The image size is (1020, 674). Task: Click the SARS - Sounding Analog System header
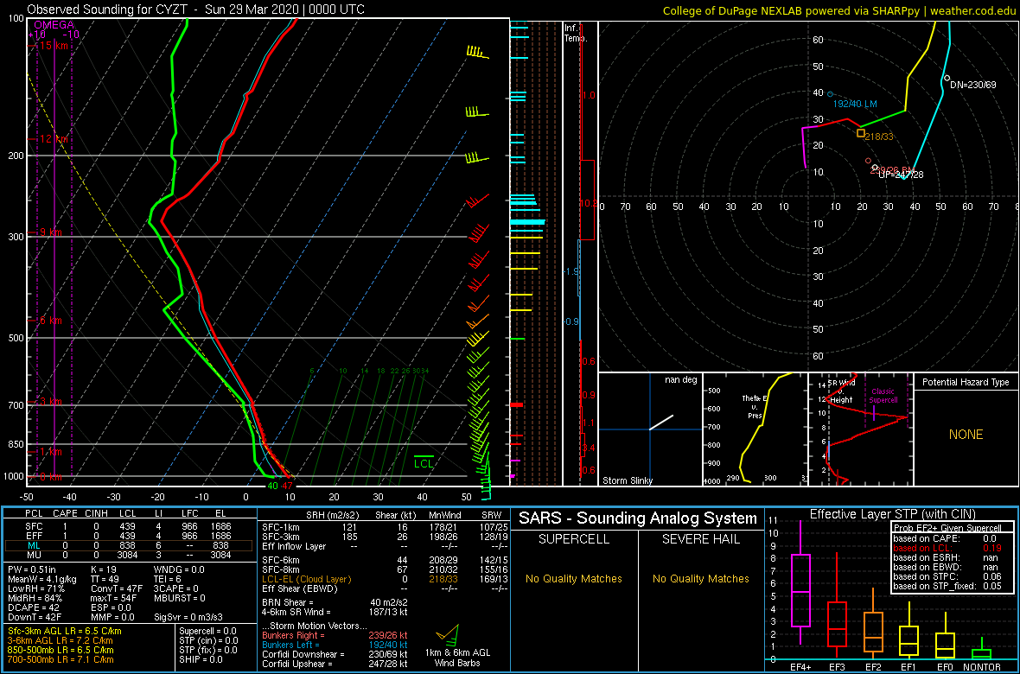tap(638, 518)
